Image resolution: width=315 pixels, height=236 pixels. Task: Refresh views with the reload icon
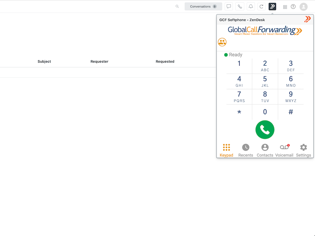click(x=261, y=6)
